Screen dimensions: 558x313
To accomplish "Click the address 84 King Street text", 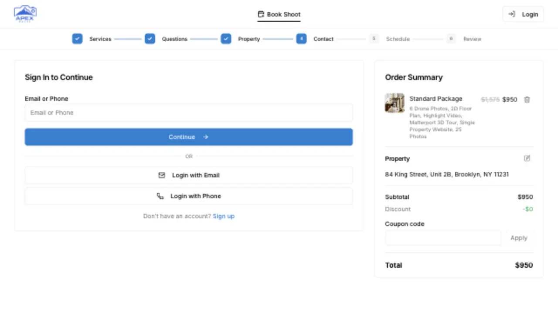I will [447, 174].
